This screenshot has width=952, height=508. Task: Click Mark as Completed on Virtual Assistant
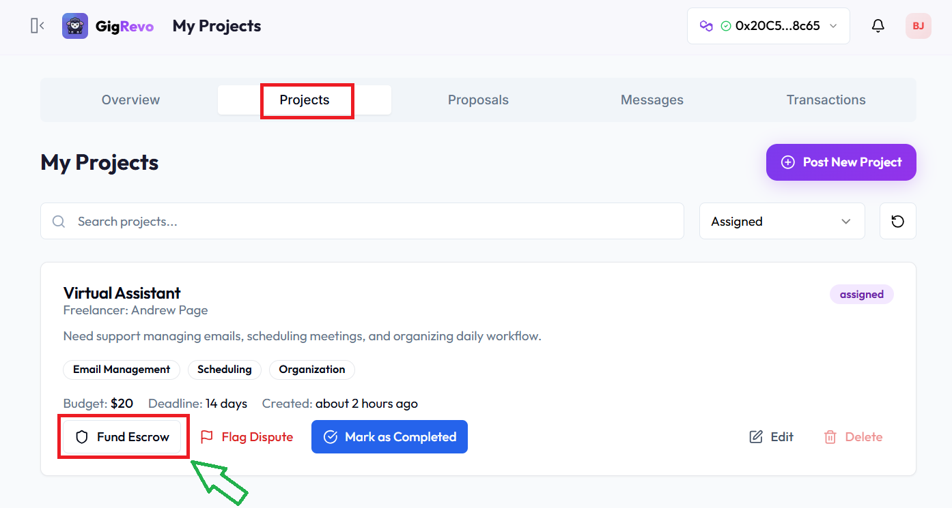pos(389,436)
